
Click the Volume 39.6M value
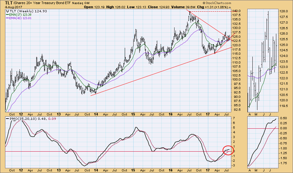click(183, 7)
